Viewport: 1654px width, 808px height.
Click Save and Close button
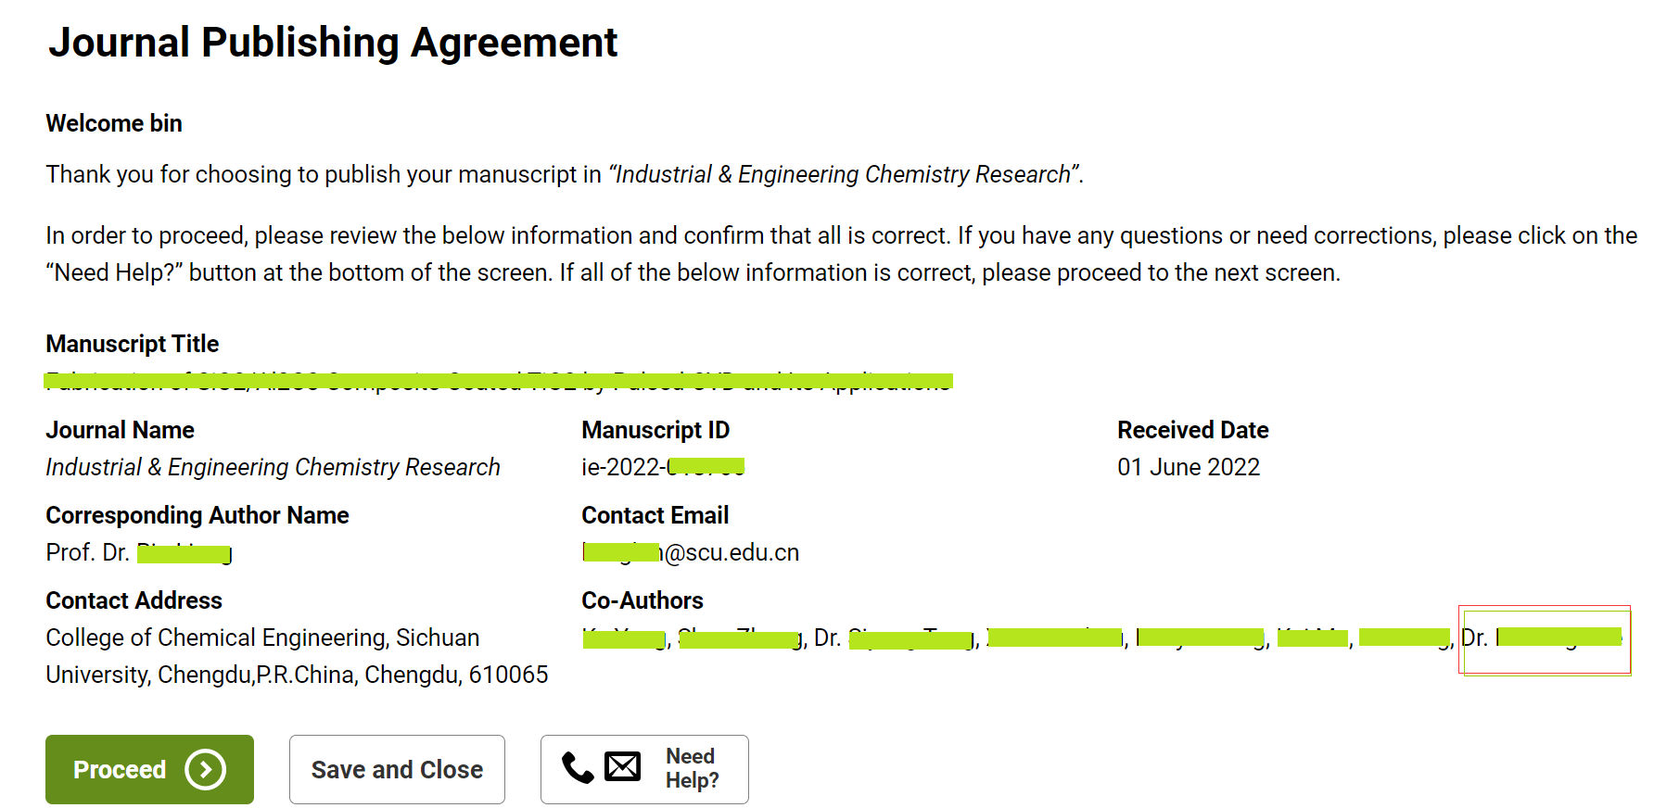(x=397, y=769)
